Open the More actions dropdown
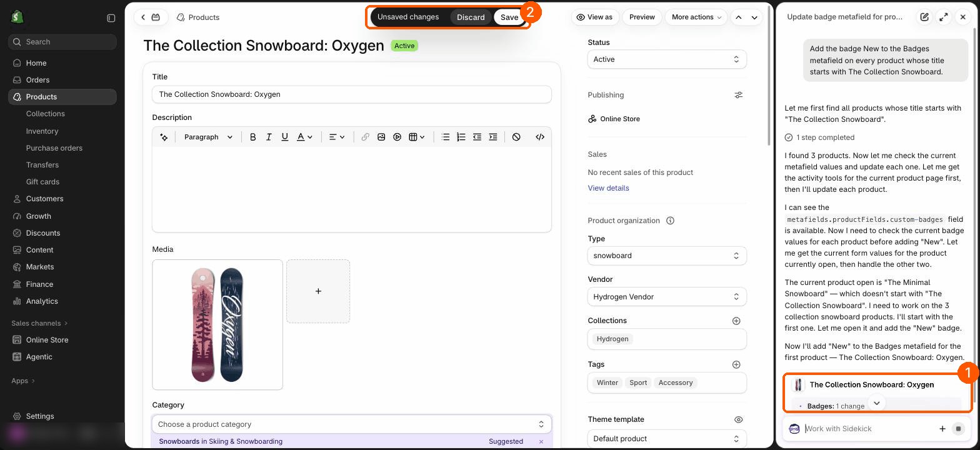The width and height of the screenshot is (980, 450). coord(696,17)
